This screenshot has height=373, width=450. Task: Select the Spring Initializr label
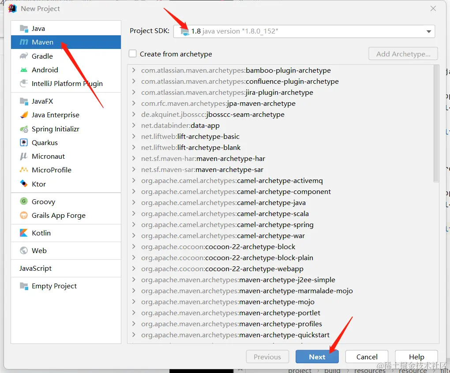[56, 129]
